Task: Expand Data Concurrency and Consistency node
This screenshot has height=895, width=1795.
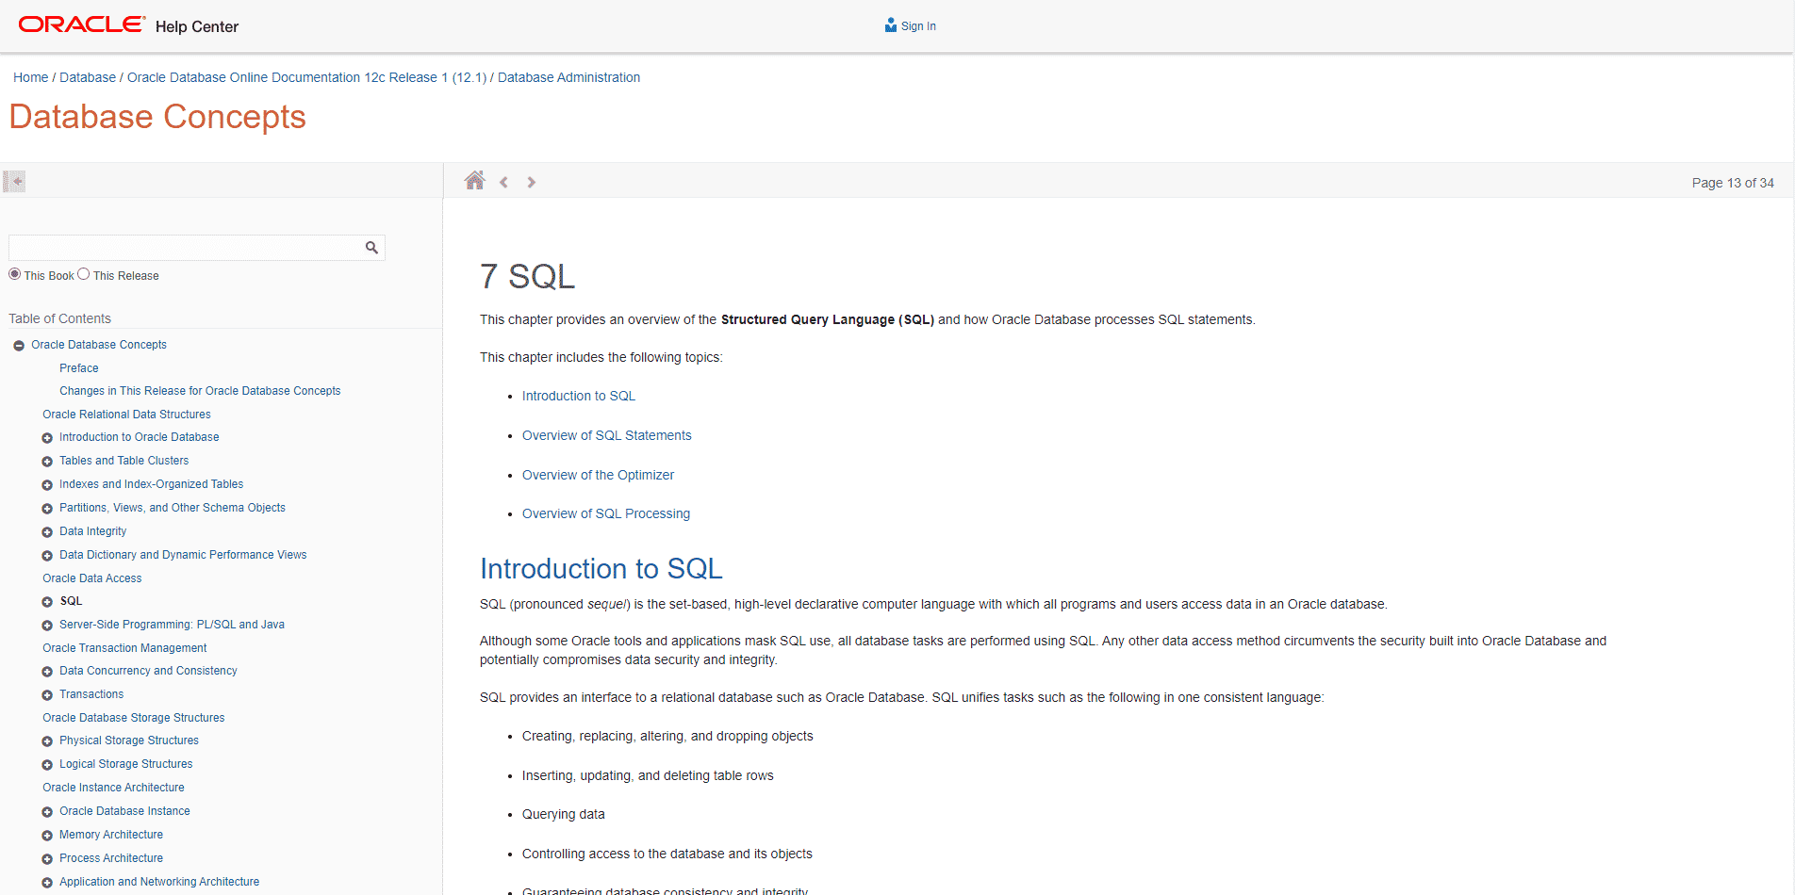Action: (47, 672)
